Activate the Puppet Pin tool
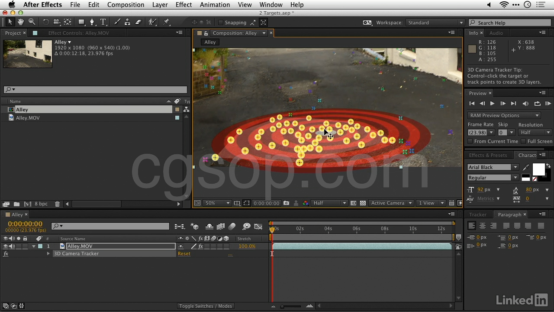554x312 pixels. point(166,22)
